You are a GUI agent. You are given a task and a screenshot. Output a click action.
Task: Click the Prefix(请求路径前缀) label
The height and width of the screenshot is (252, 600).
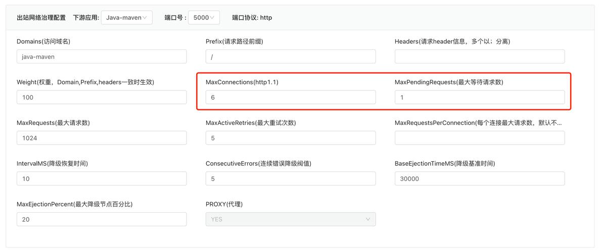[234, 42]
